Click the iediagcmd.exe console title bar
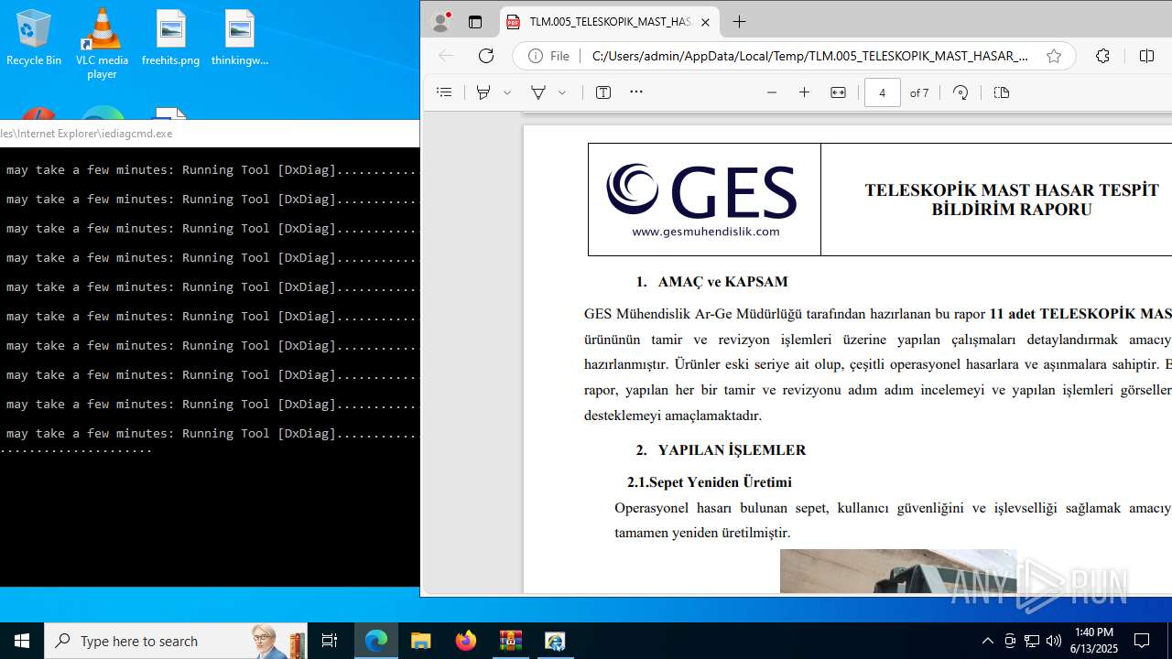Image resolution: width=1172 pixels, height=659 pixels. pos(210,133)
